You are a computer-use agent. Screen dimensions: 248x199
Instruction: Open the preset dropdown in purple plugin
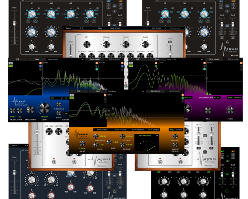click(x=185, y=59)
